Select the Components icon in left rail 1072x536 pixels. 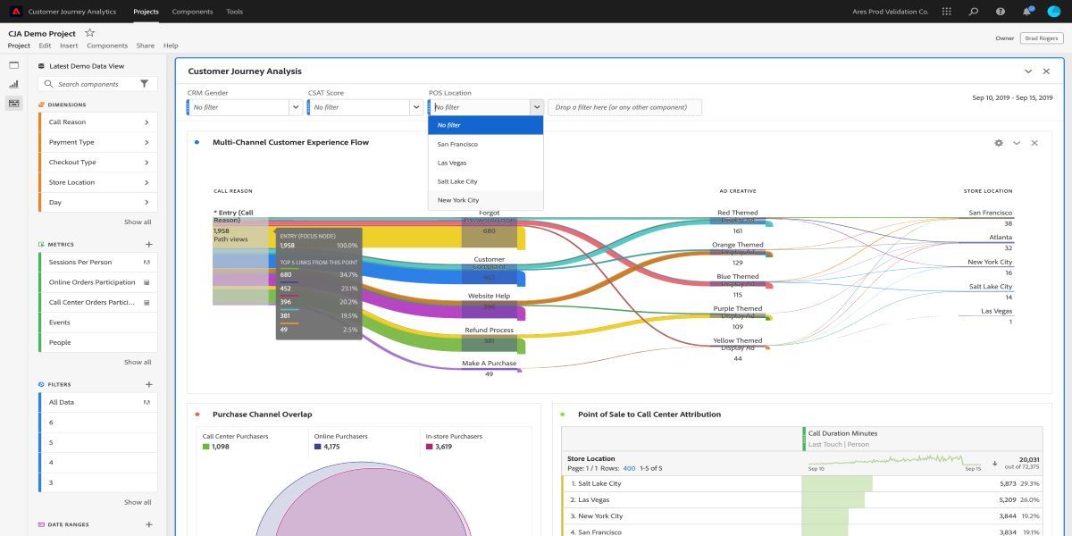pos(13,104)
